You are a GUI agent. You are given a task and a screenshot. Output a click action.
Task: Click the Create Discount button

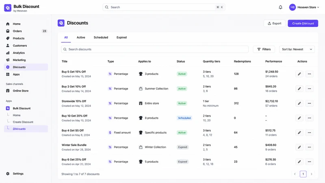(303, 24)
